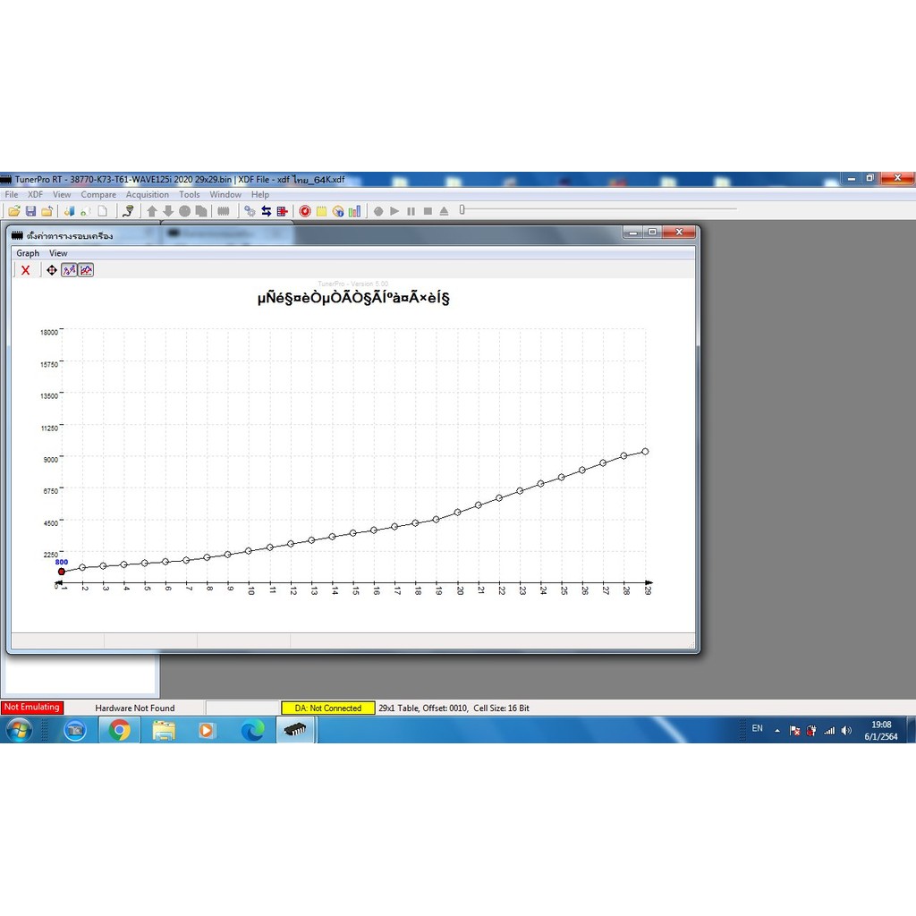This screenshot has height=916, width=916.
Task: Click the open bin file folder icon
Action: tap(14, 211)
